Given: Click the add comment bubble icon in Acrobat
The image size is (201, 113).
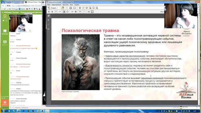Looking at the screenshot, I should 83,8.
